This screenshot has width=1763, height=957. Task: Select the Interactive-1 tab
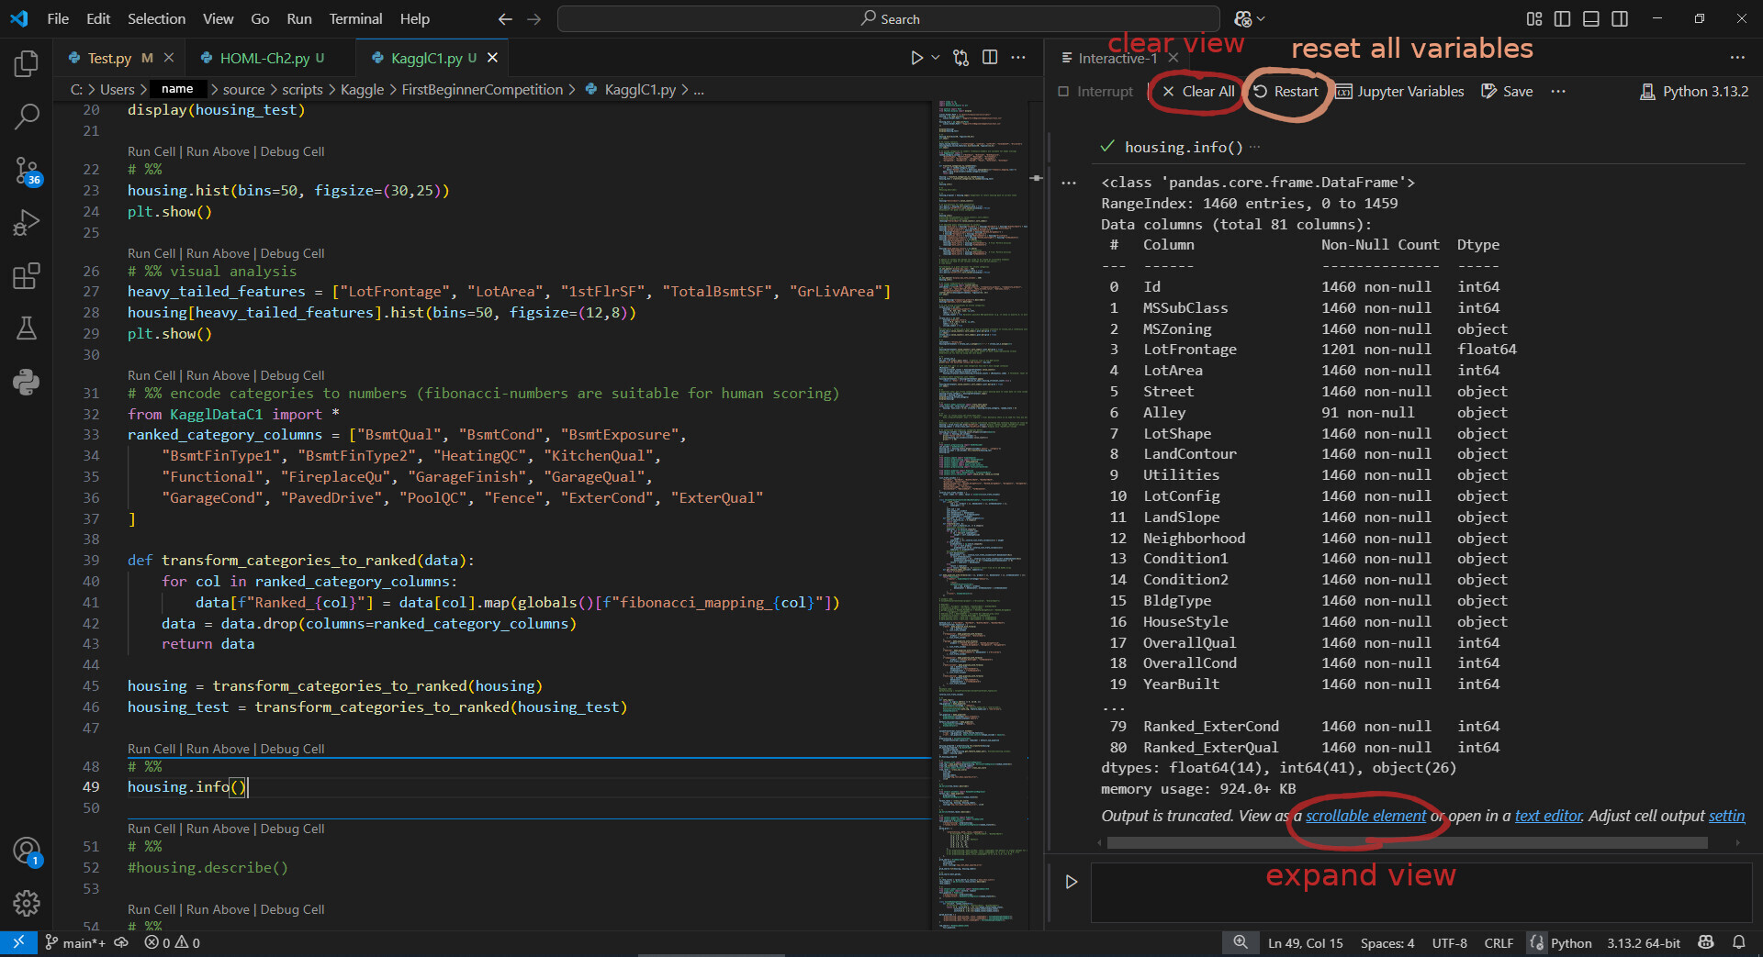coord(1117,58)
